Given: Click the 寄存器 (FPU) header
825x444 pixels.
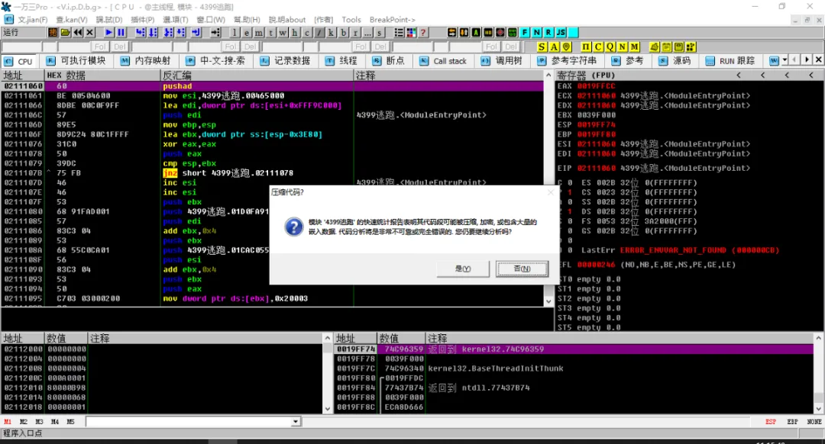Looking at the screenshot, I should pyautogui.click(x=586, y=75).
